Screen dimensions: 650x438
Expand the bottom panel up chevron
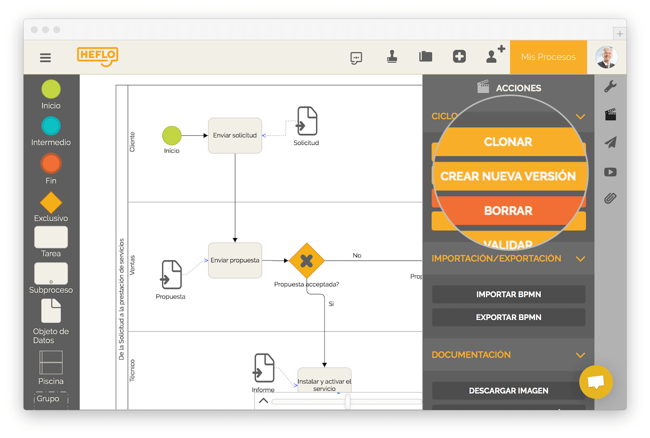[x=264, y=401]
